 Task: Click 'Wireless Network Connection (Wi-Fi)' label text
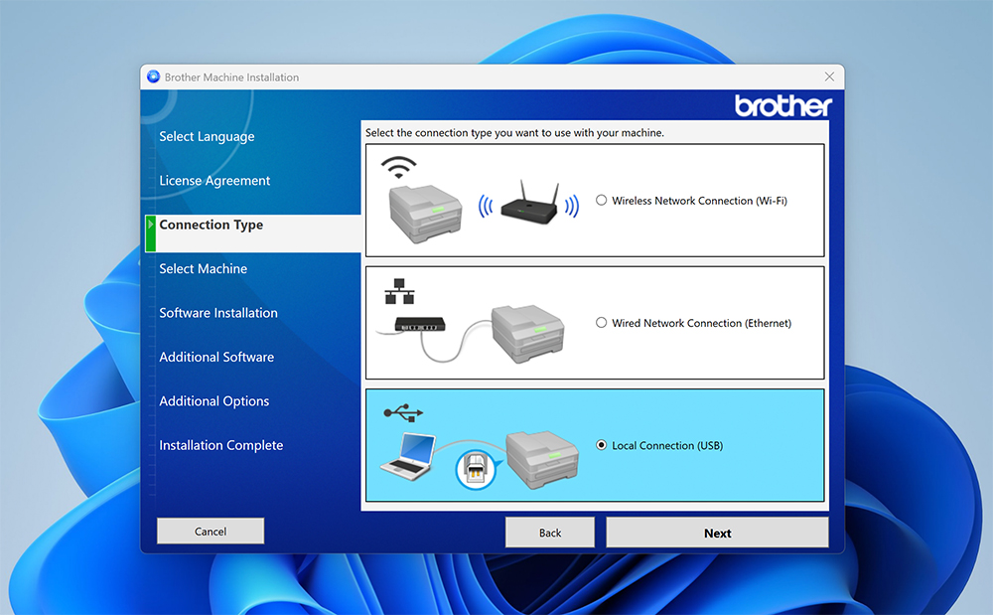[x=699, y=201]
